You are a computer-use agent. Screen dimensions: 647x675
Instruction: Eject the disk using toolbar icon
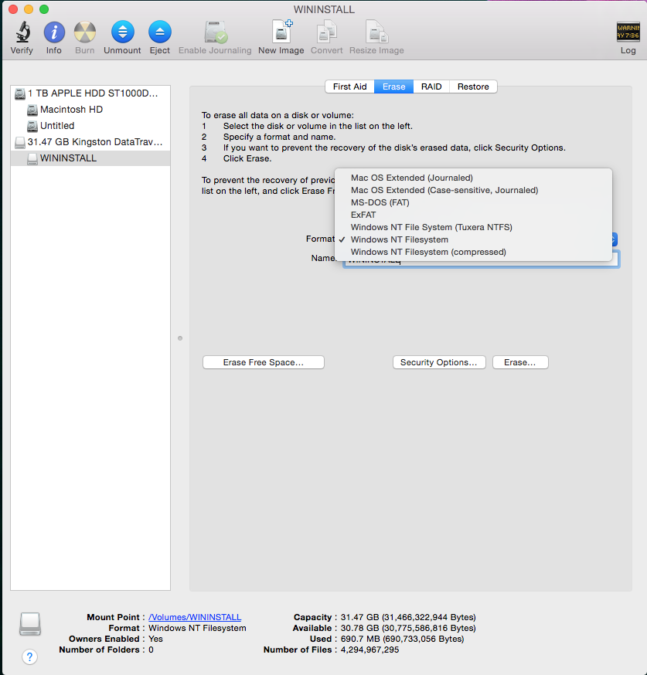pyautogui.click(x=159, y=32)
